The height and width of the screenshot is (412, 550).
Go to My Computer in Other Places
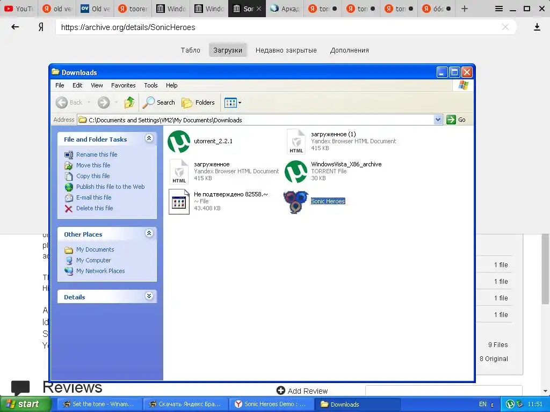point(93,260)
